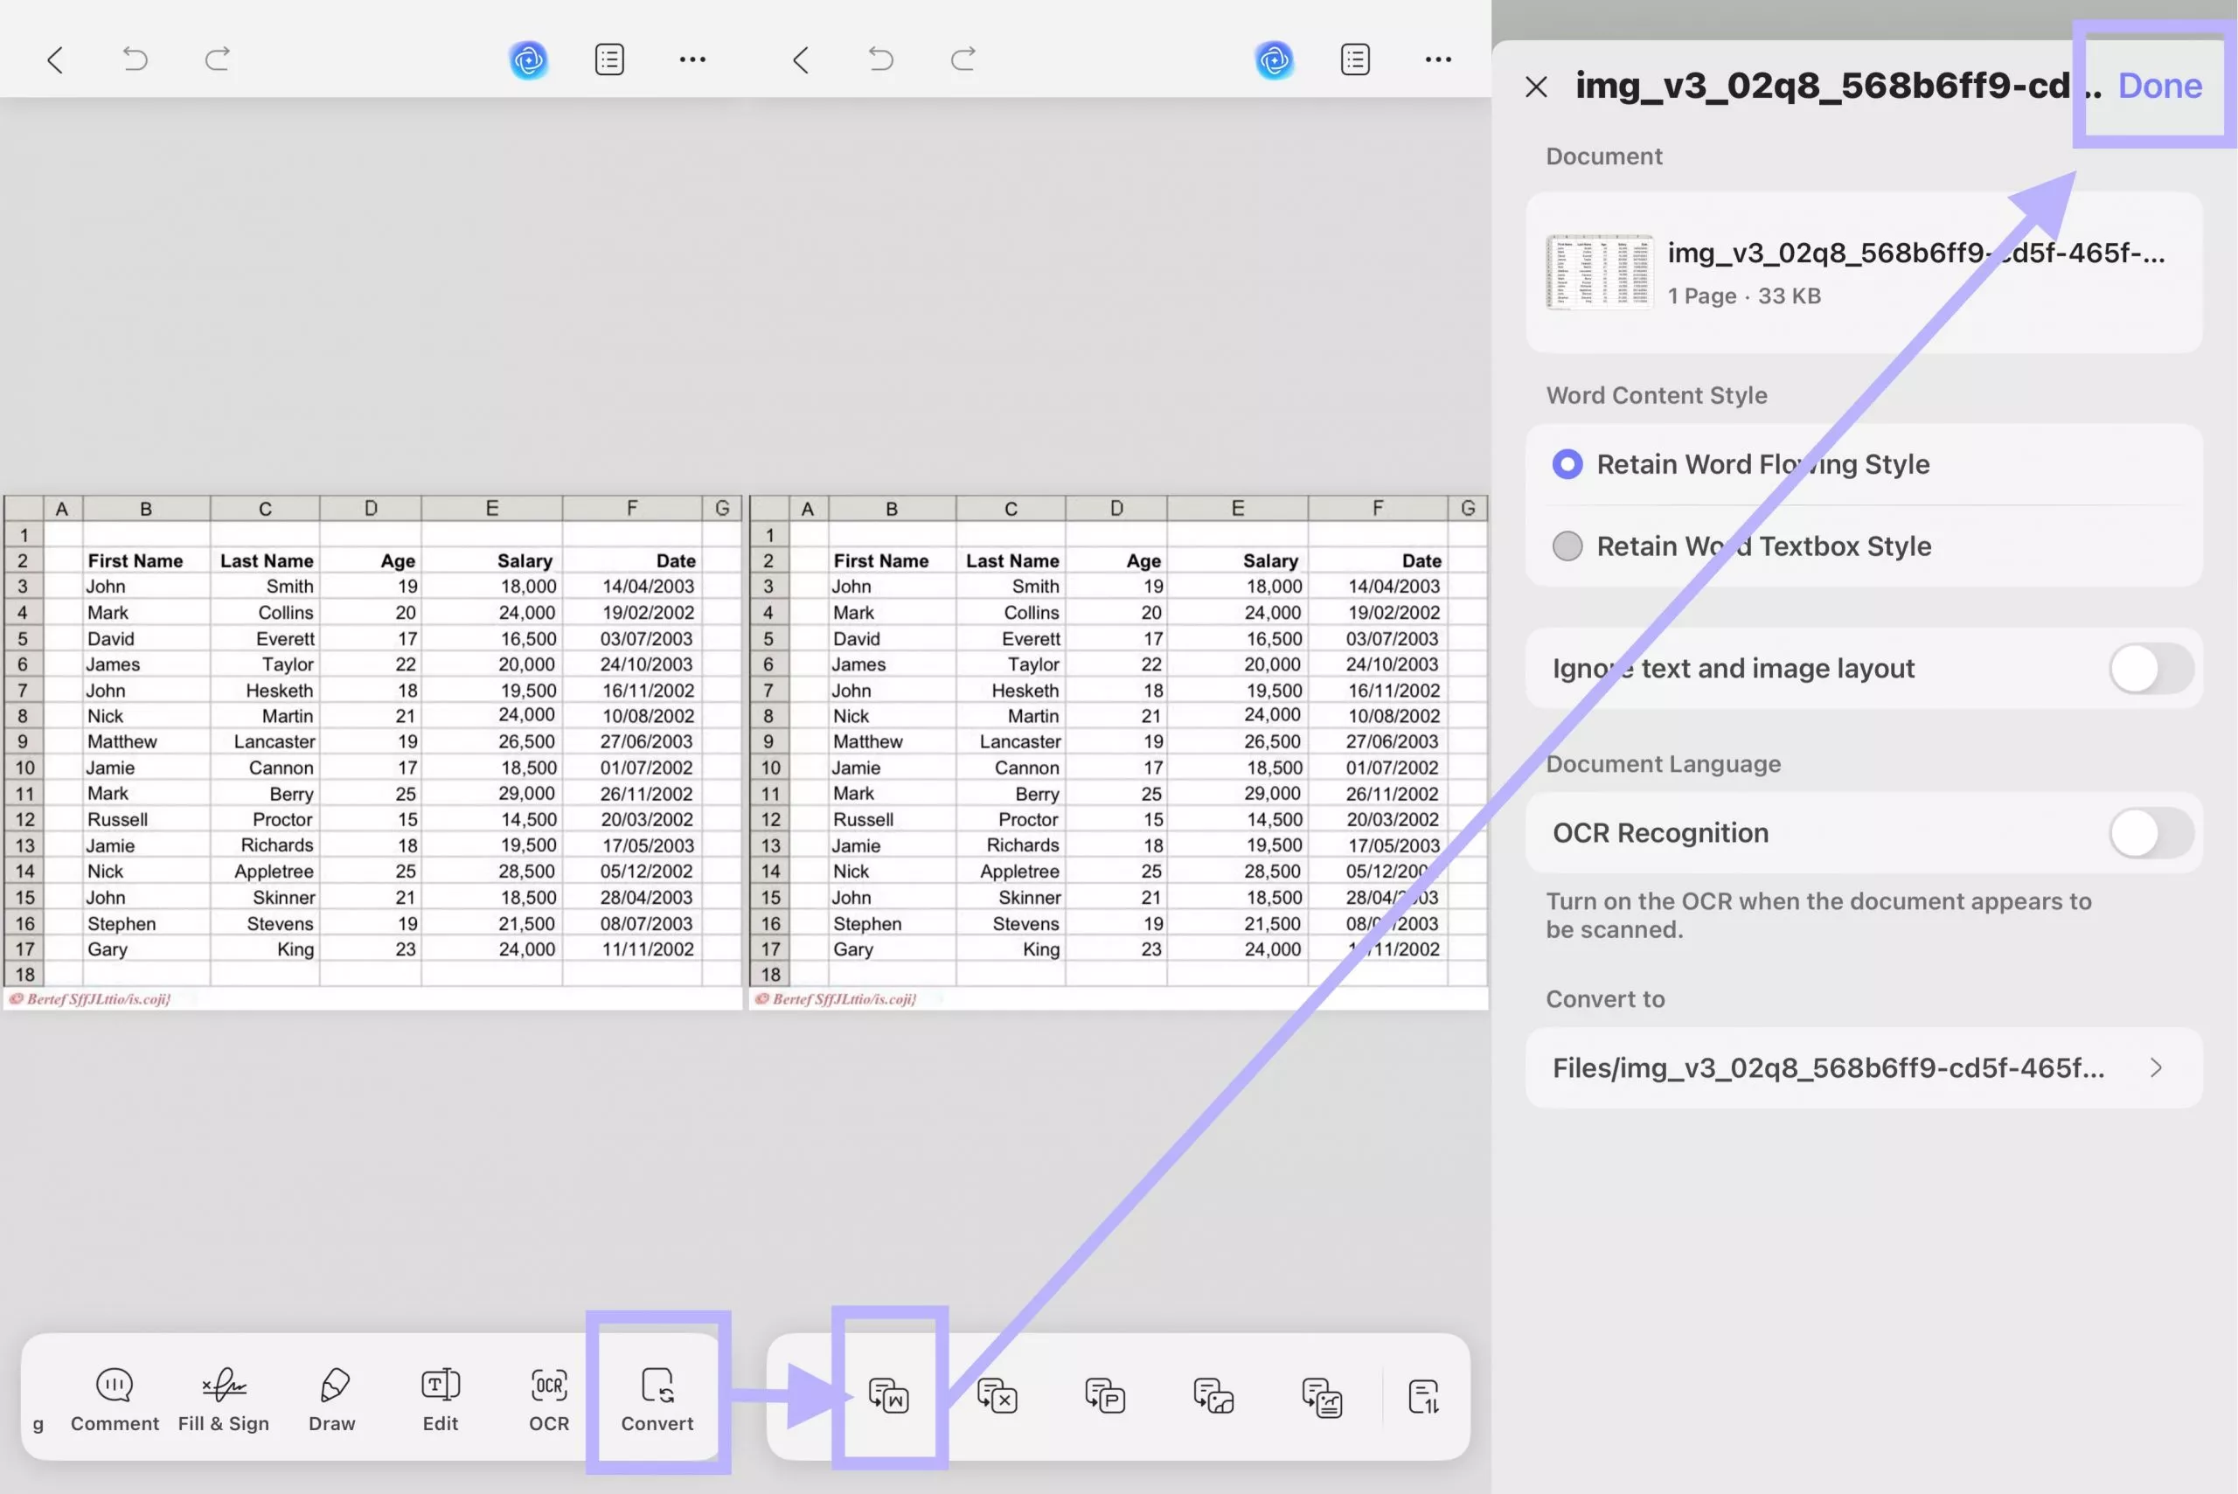Open the Fill & Sign tool

(x=223, y=1398)
